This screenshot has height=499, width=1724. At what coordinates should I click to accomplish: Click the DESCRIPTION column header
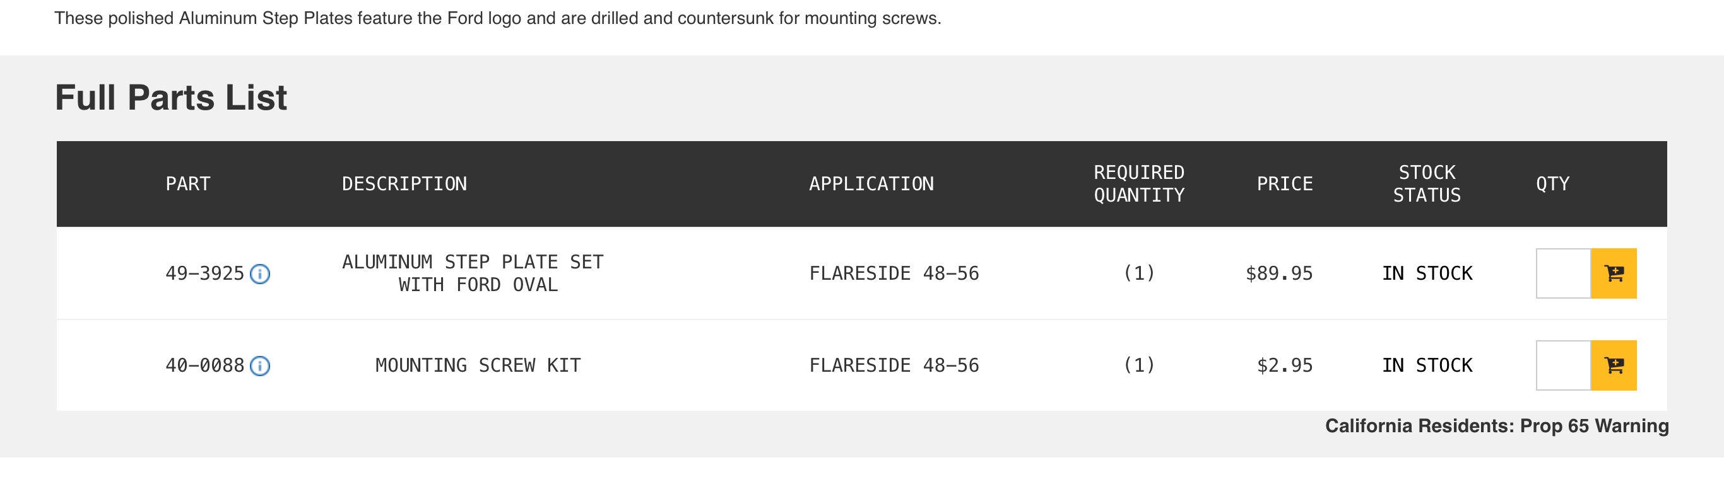pyautogui.click(x=404, y=184)
